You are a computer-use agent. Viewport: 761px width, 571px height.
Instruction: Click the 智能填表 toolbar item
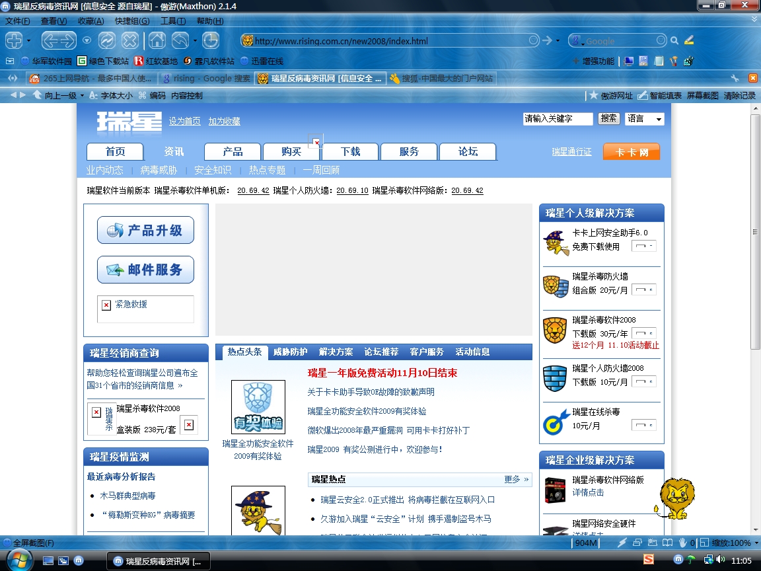pyautogui.click(x=659, y=96)
